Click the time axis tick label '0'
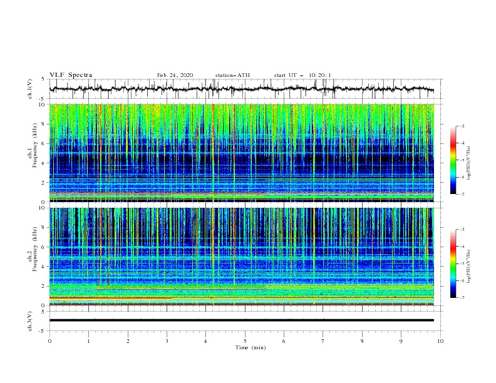 [49, 341]
